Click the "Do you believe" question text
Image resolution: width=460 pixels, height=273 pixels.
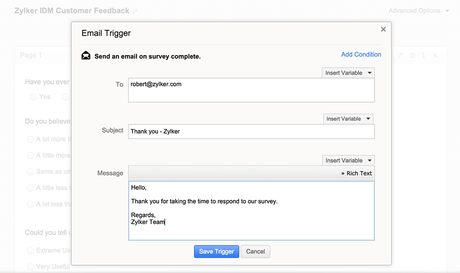[47, 121]
